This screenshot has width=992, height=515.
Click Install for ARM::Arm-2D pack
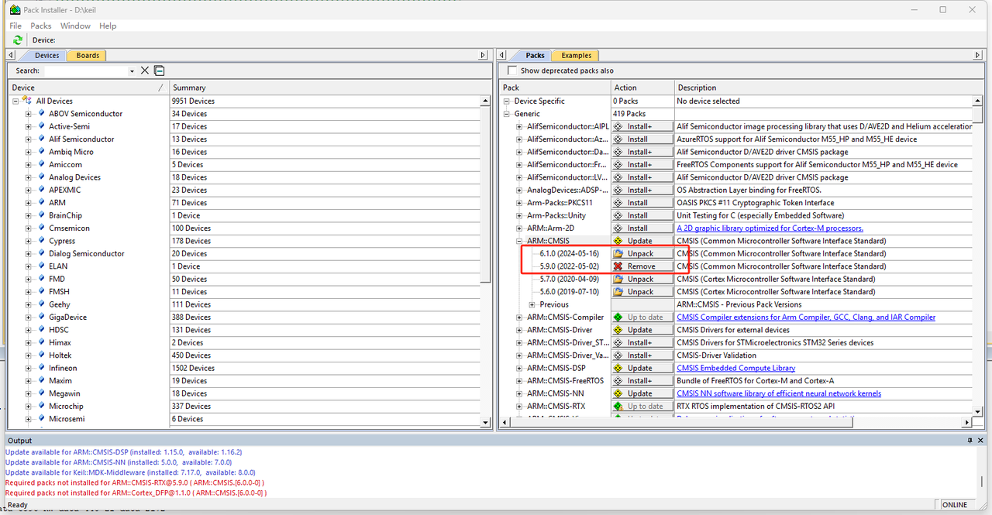(642, 228)
